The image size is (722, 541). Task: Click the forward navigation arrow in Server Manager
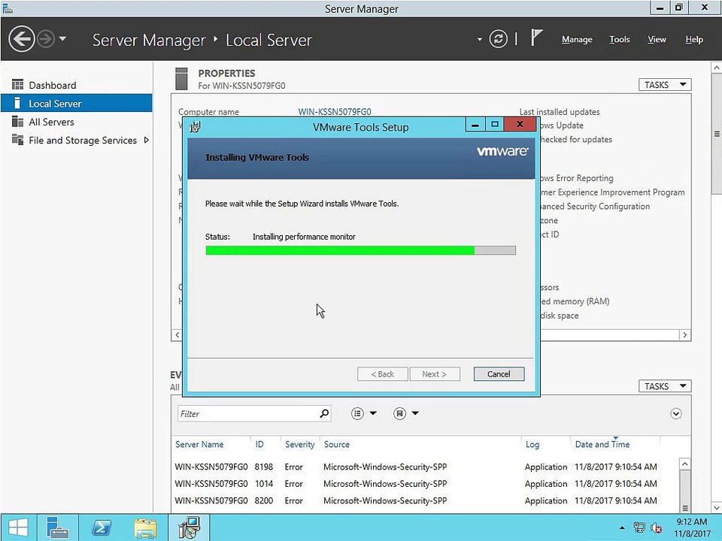click(x=46, y=39)
